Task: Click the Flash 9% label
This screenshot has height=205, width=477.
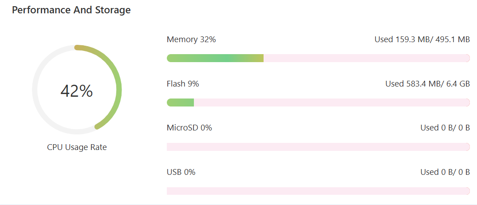Action: (183, 83)
